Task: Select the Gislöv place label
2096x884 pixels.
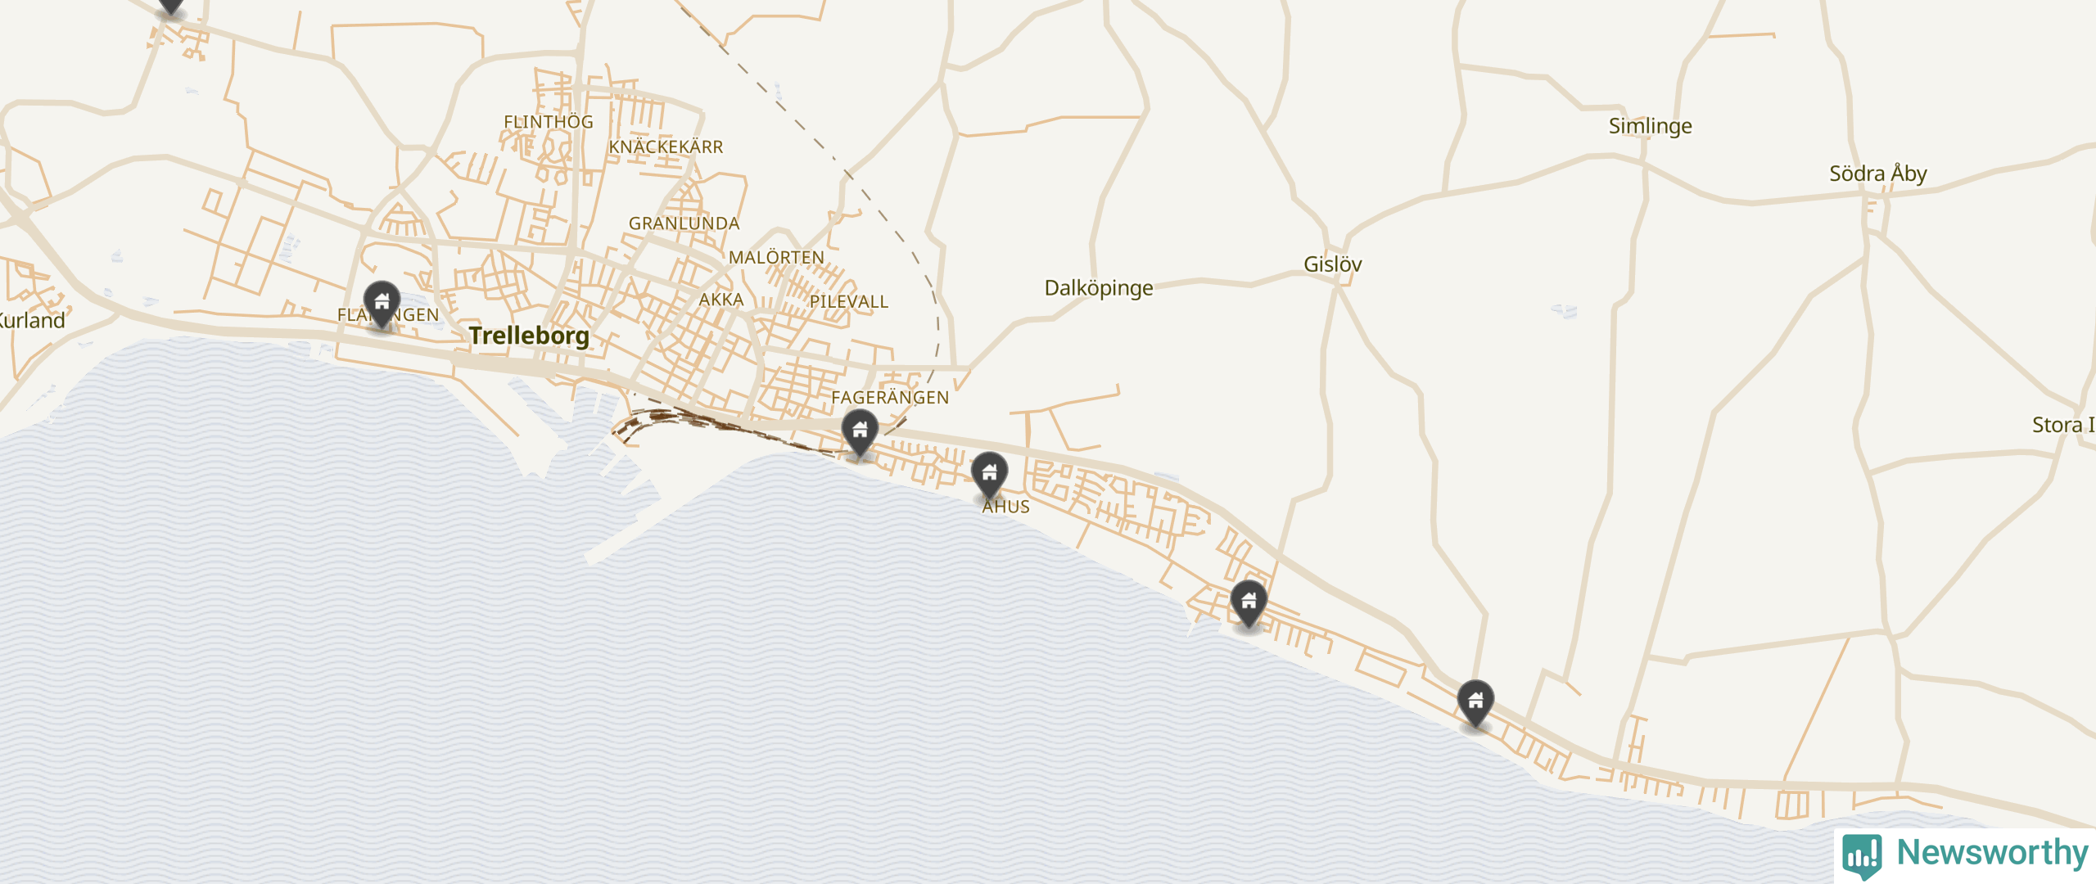Action: click(1333, 264)
